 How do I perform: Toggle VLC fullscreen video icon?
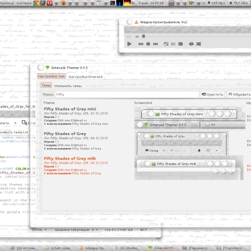click(x=166, y=44)
